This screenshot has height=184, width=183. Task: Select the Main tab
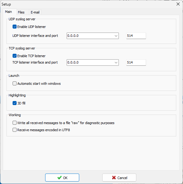pyautogui.click(x=9, y=12)
